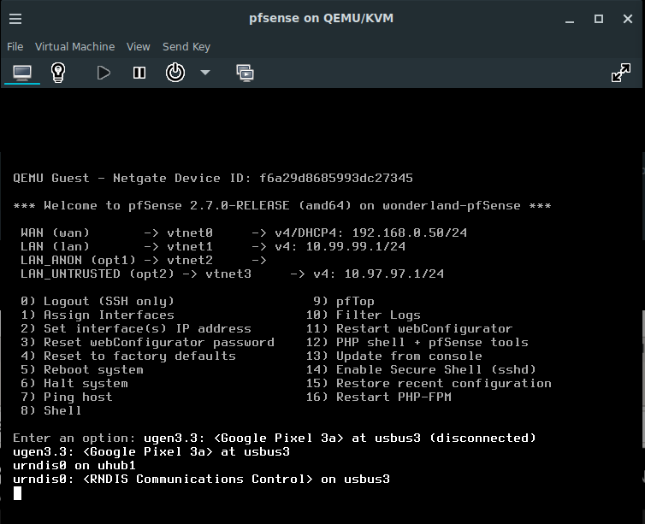This screenshot has width=645, height=524.
Task: Open the Virtual Machine menu
Action: tap(75, 47)
